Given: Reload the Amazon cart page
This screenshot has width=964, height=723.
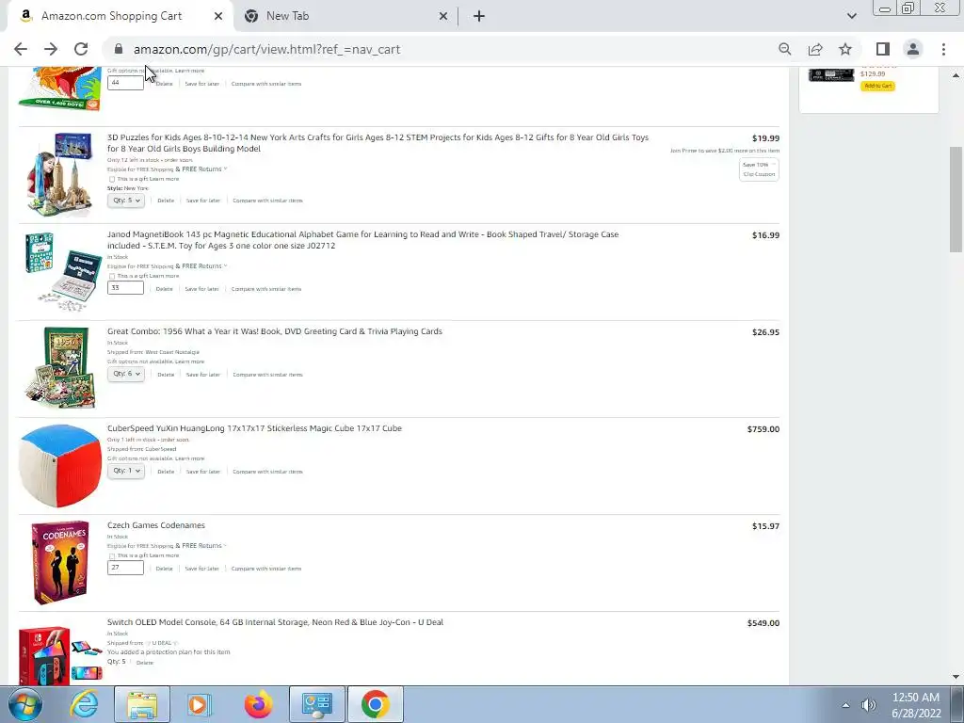Looking at the screenshot, I should coord(81,49).
